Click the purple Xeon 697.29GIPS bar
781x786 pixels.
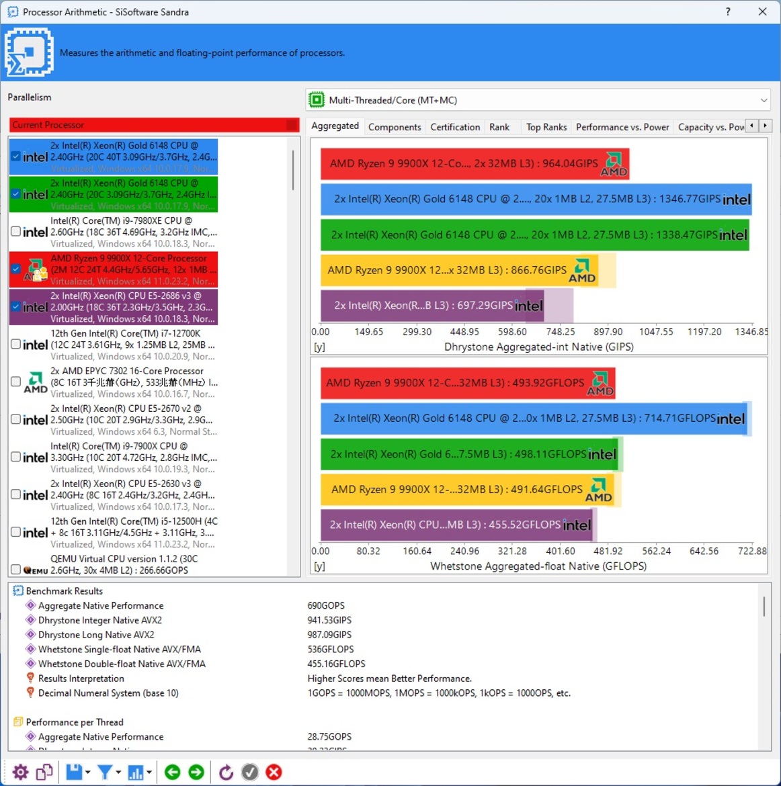(x=432, y=306)
